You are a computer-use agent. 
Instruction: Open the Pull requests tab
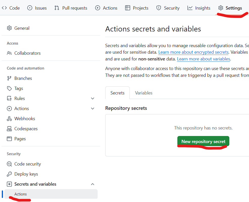point(71,8)
